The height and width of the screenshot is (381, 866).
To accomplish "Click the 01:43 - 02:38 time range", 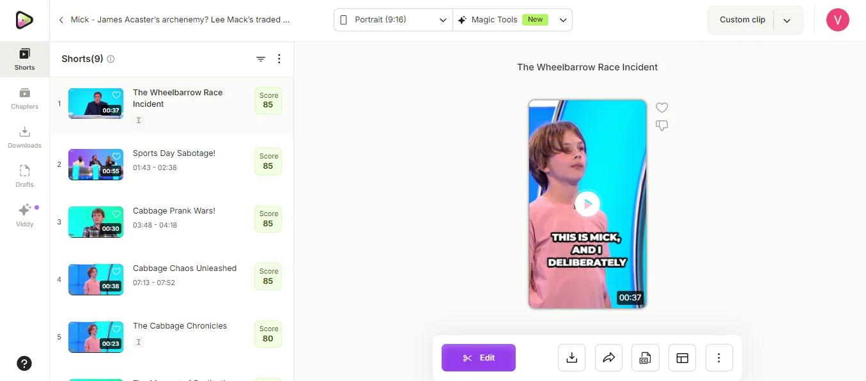I will 155,167.
